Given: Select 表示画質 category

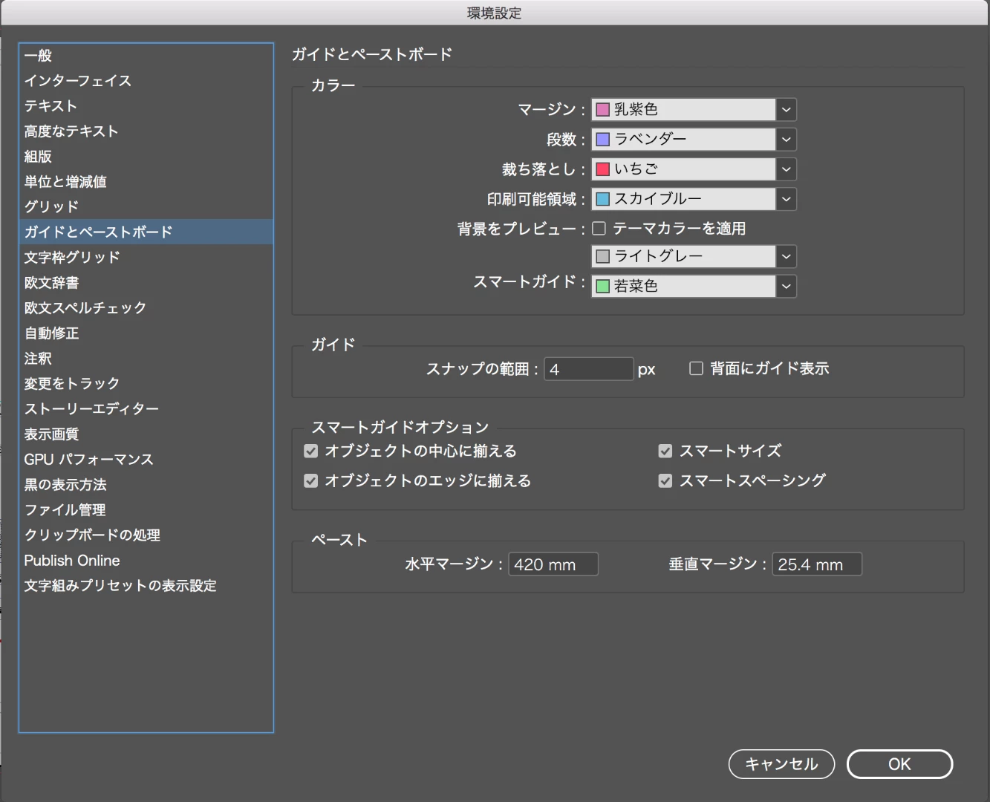Looking at the screenshot, I should coord(146,434).
